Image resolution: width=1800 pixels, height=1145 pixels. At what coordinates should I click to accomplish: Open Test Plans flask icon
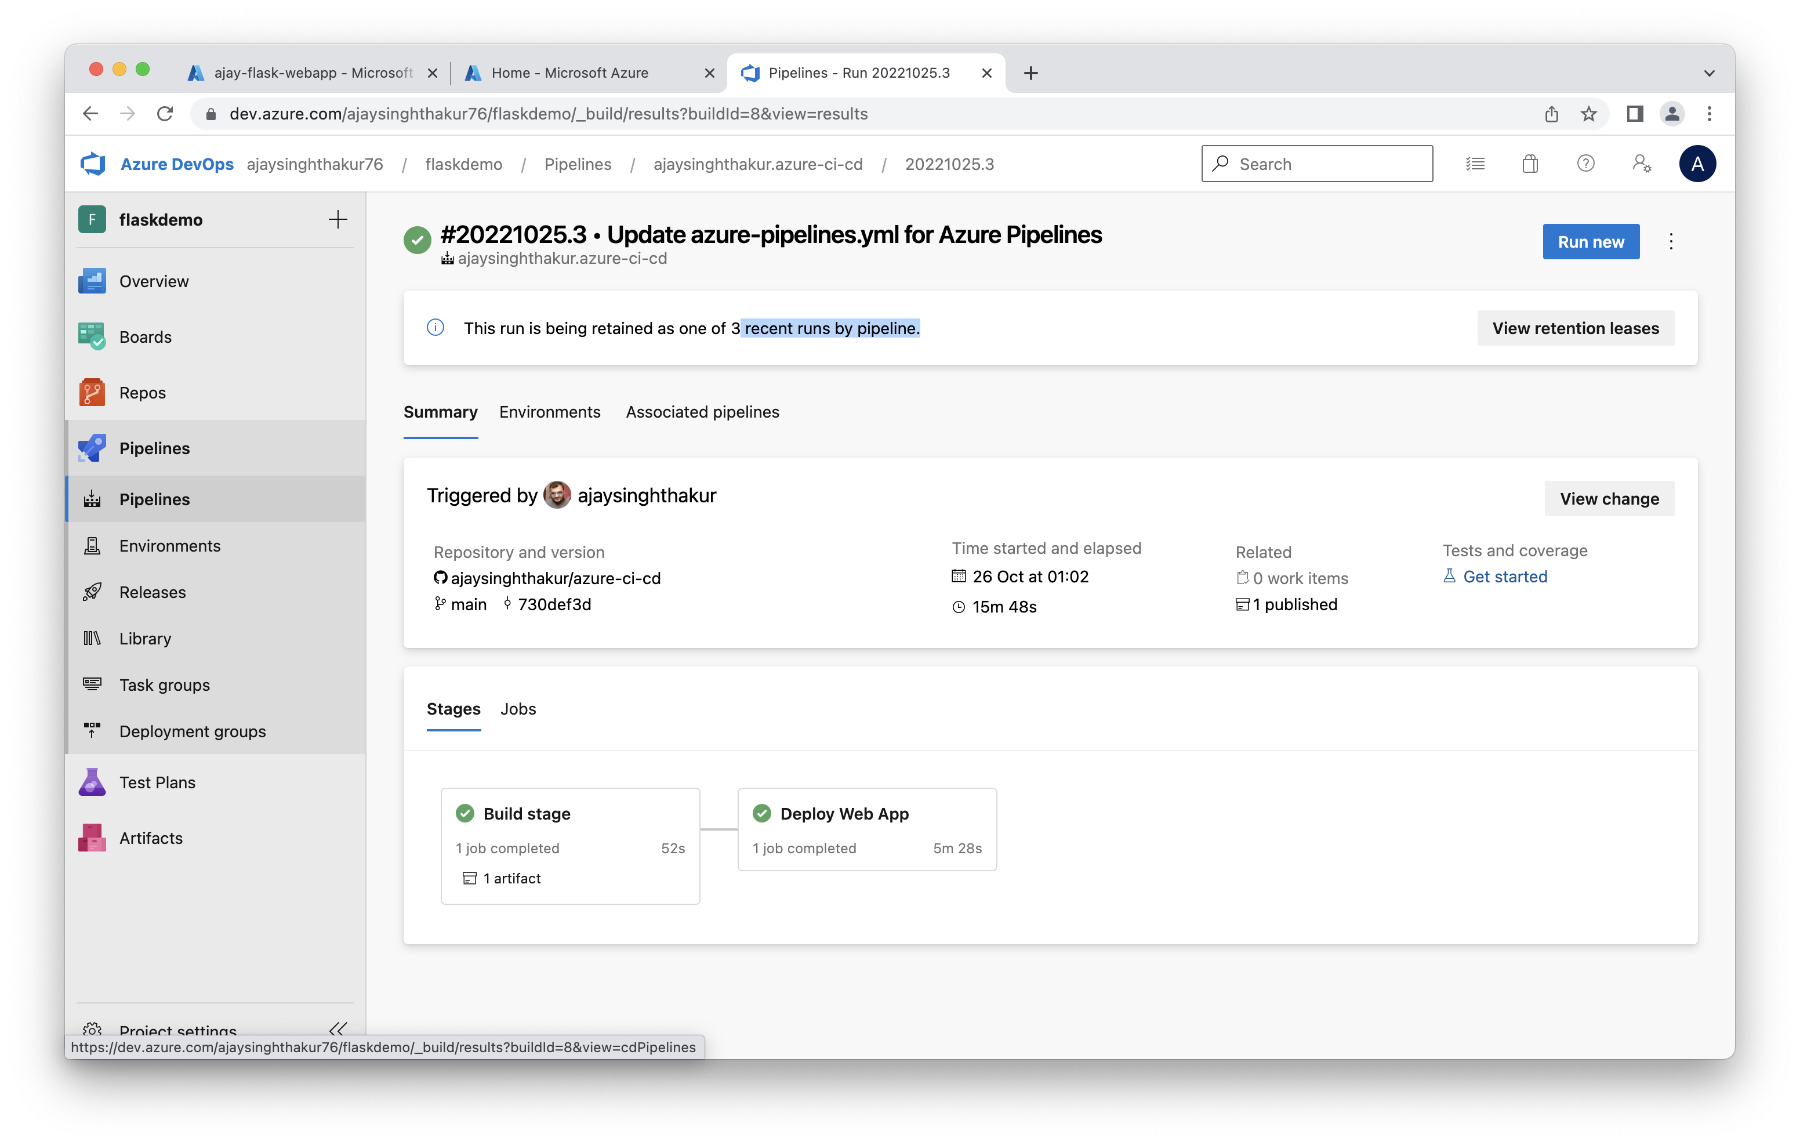coord(92,782)
